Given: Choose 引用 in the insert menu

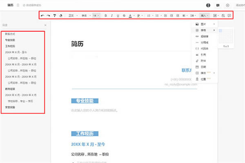Looking at the screenshot, I should (x=205, y=55).
